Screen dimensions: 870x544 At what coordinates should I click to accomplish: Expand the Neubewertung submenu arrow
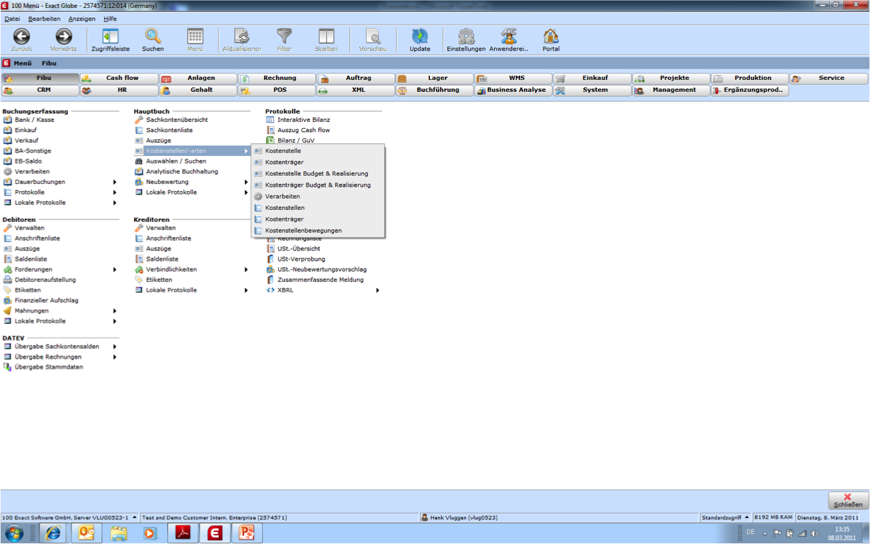(246, 182)
